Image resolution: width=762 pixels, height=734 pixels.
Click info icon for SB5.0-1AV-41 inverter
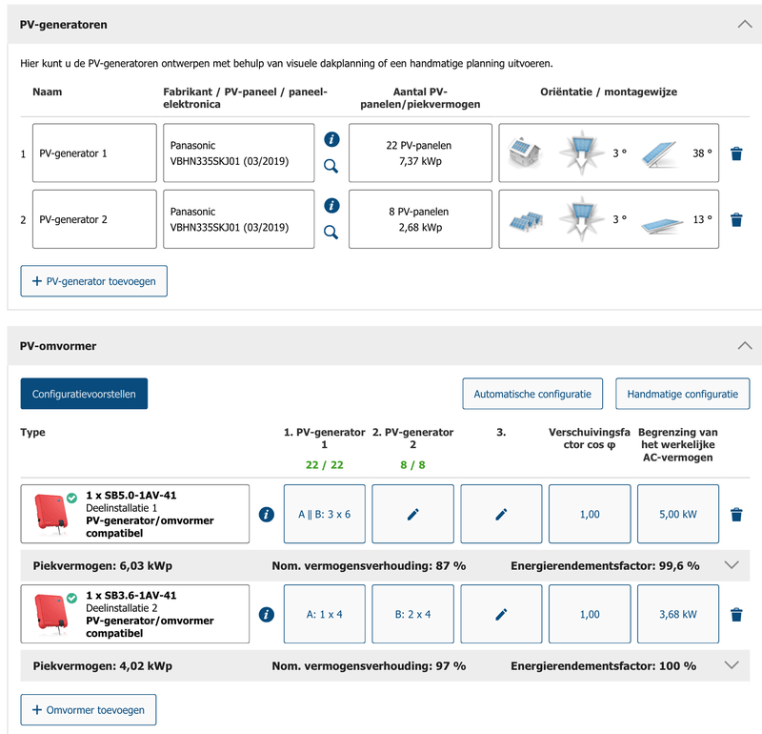click(x=267, y=515)
